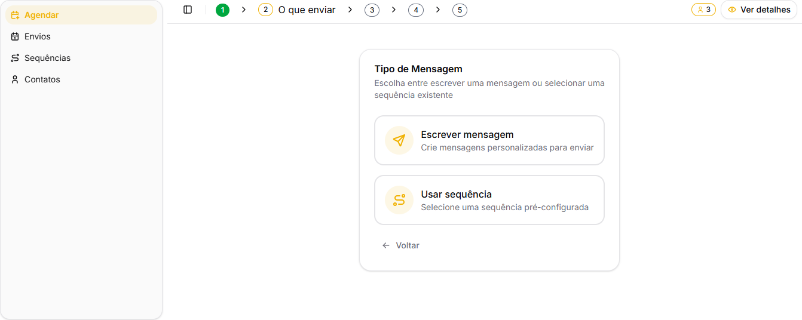Click the eye icon in Ver detalhes
This screenshot has width=802, height=320.
(732, 10)
